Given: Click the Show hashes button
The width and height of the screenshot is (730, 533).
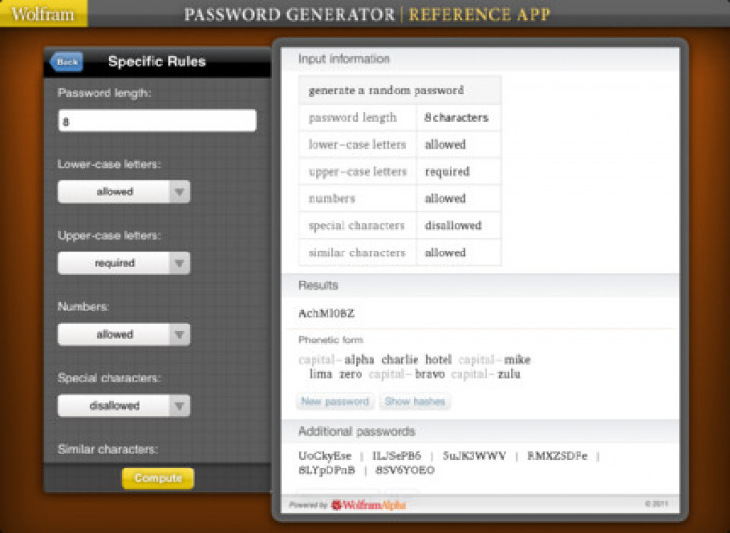Looking at the screenshot, I should (415, 401).
